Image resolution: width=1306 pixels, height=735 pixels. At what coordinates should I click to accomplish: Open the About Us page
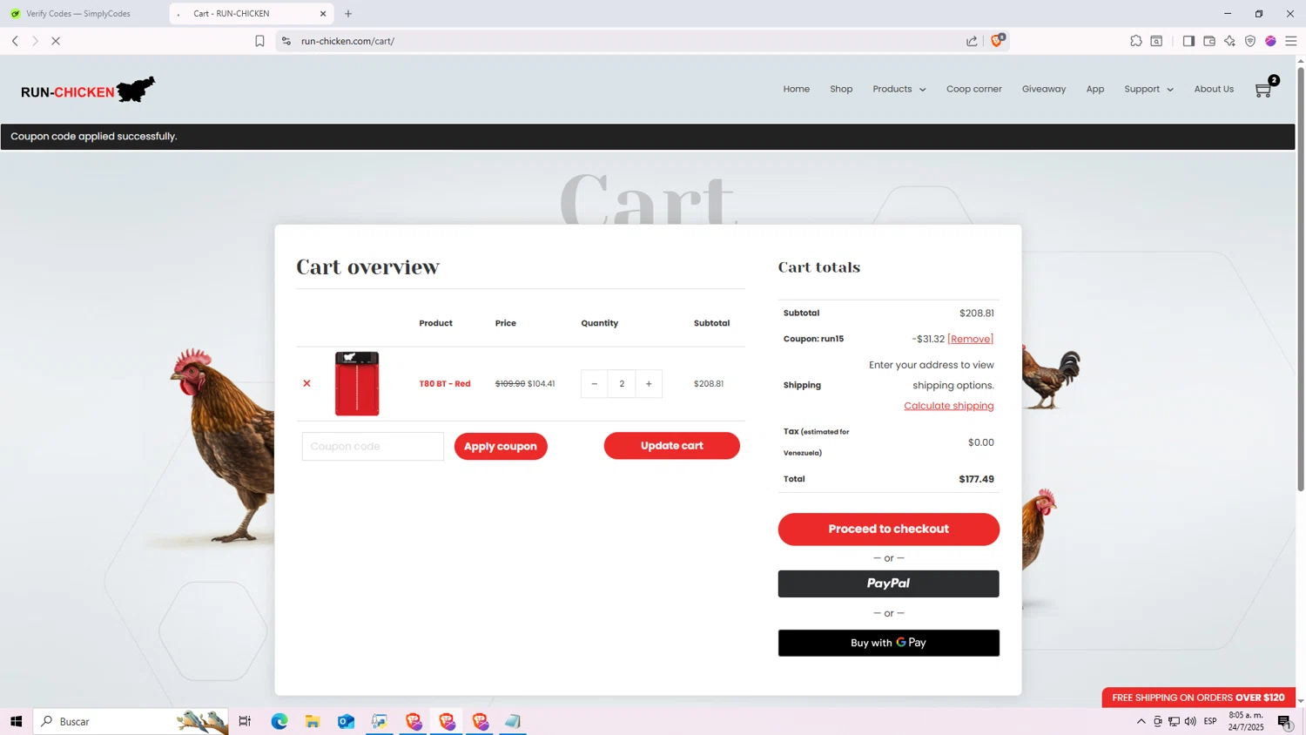(x=1214, y=89)
